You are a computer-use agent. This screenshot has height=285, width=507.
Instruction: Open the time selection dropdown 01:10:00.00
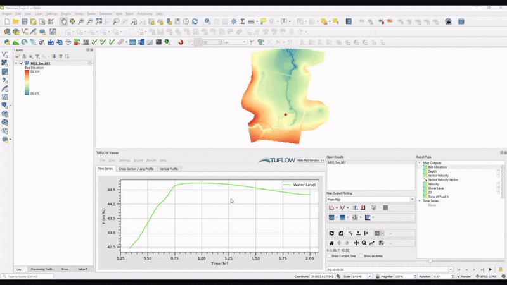pos(451,270)
